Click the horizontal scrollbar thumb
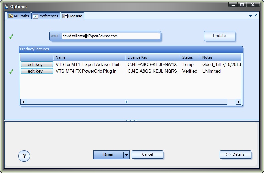Image resolution: width=264 pixels, height=173 pixels. pos(127,102)
